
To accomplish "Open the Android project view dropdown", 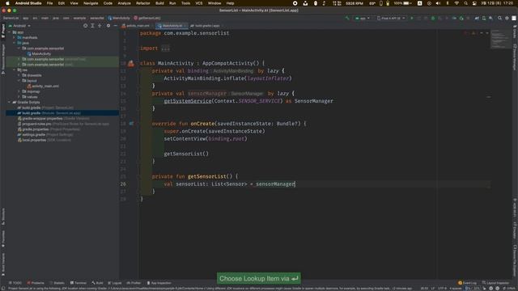I will pyautogui.click(x=19, y=26).
